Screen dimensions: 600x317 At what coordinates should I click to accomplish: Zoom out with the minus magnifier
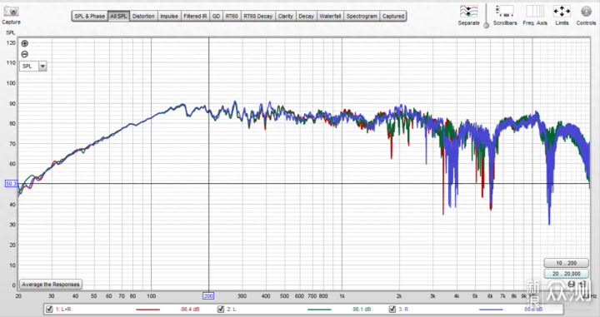(x=24, y=54)
